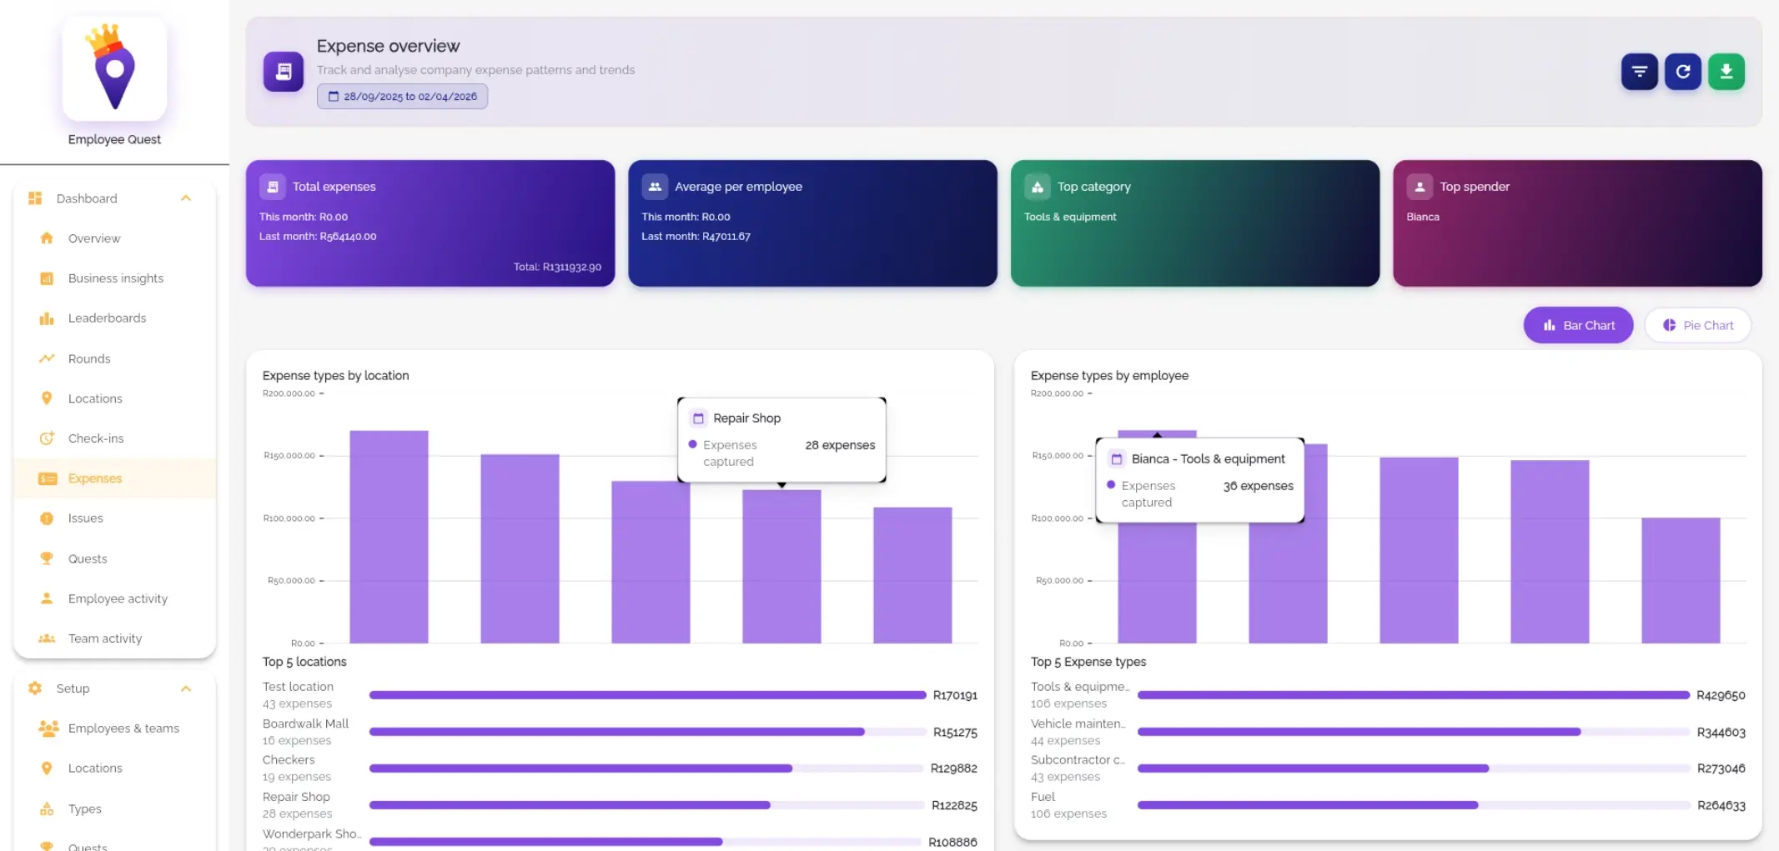Click the Total expenses summary card

click(x=430, y=223)
